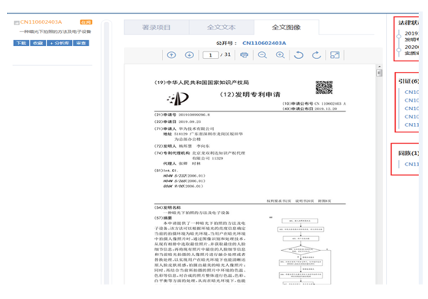Click the 在审 status badge
The height and width of the screenshot is (299, 428).
pyautogui.click(x=86, y=22)
